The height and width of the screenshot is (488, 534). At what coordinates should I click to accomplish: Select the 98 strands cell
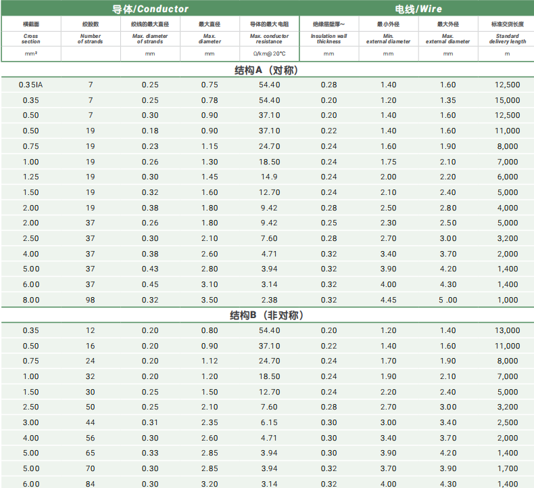pos(91,300)
